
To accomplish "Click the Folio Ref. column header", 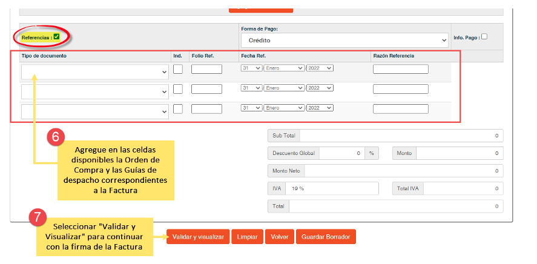I will click(203, 56).
